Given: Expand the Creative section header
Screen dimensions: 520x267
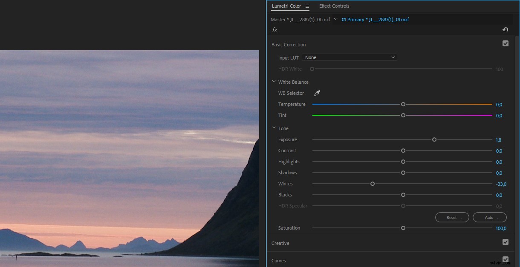Looking at the screenshot, I should (280, 243).
